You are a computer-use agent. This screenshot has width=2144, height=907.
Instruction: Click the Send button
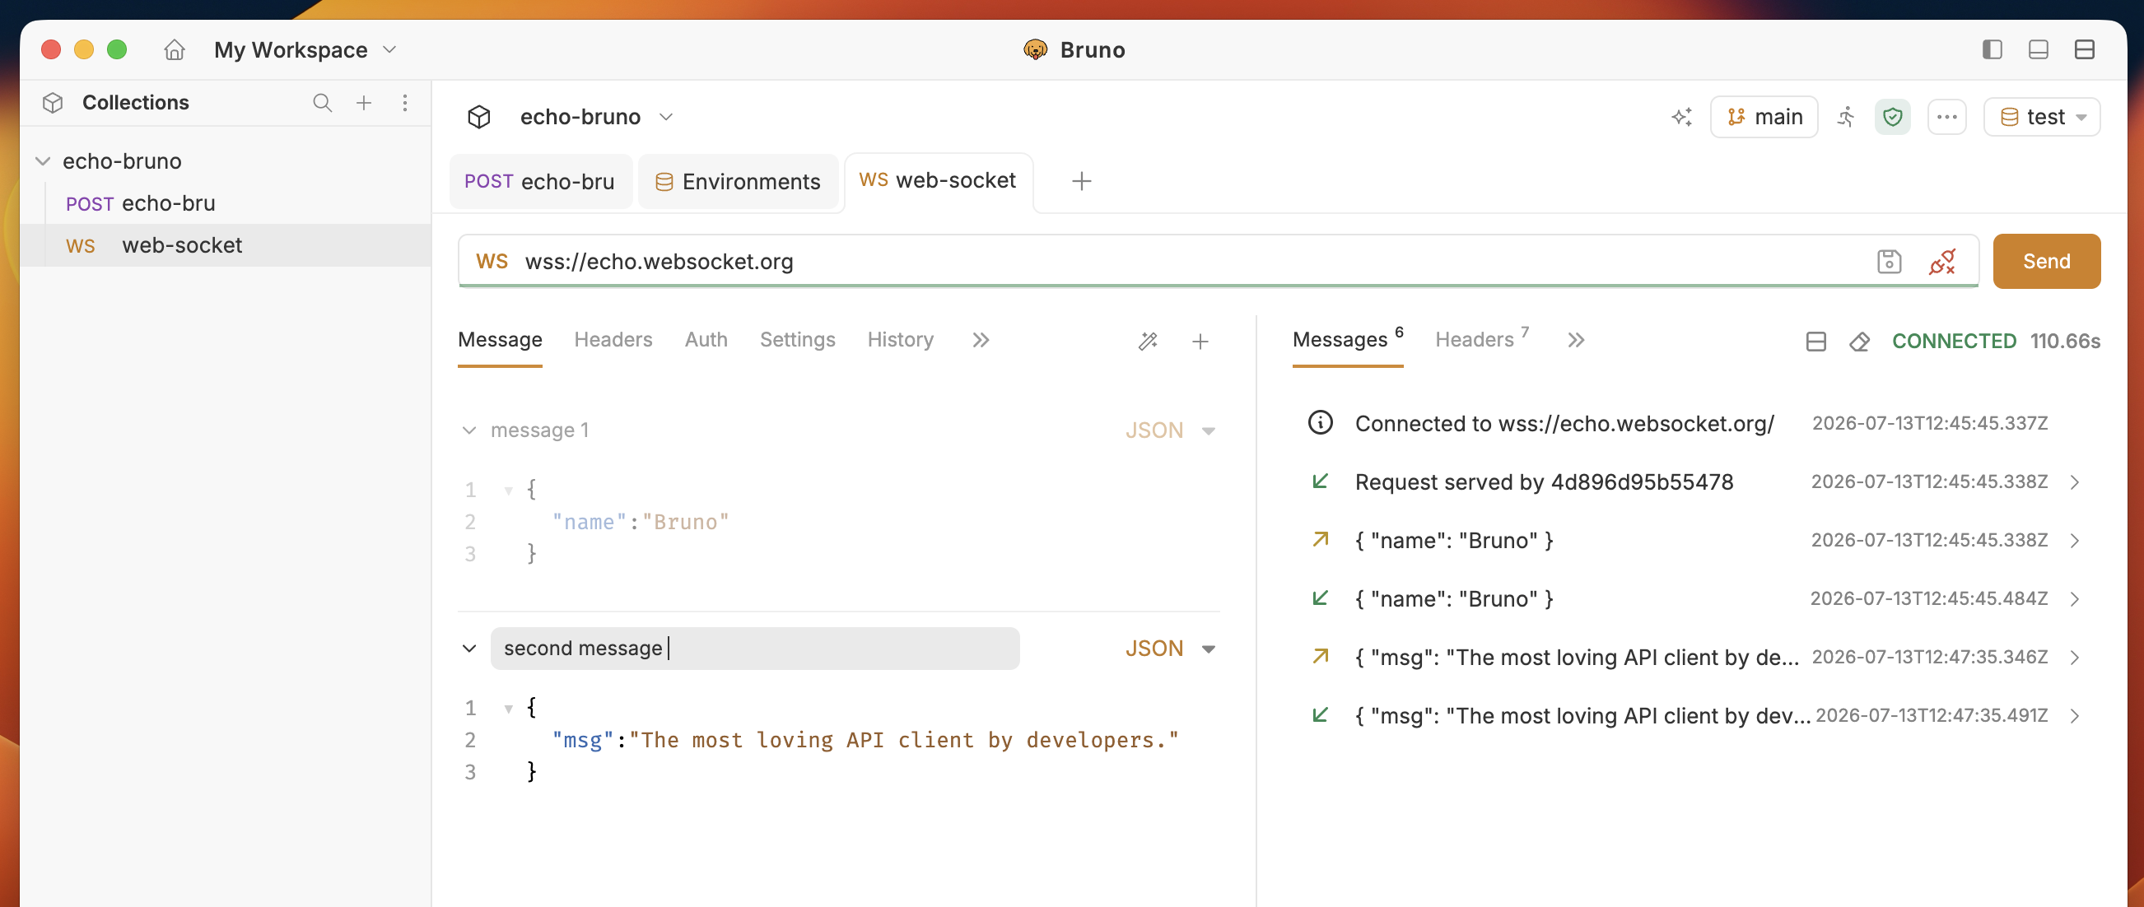2046,261
